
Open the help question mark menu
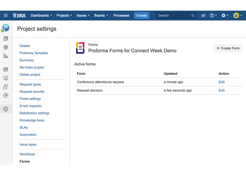[x=213, y=15]
